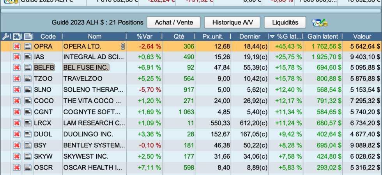Delete the BSY position with red X
Image resolution: width=382 pixels, height=175 pixels.
coord(16,145)
